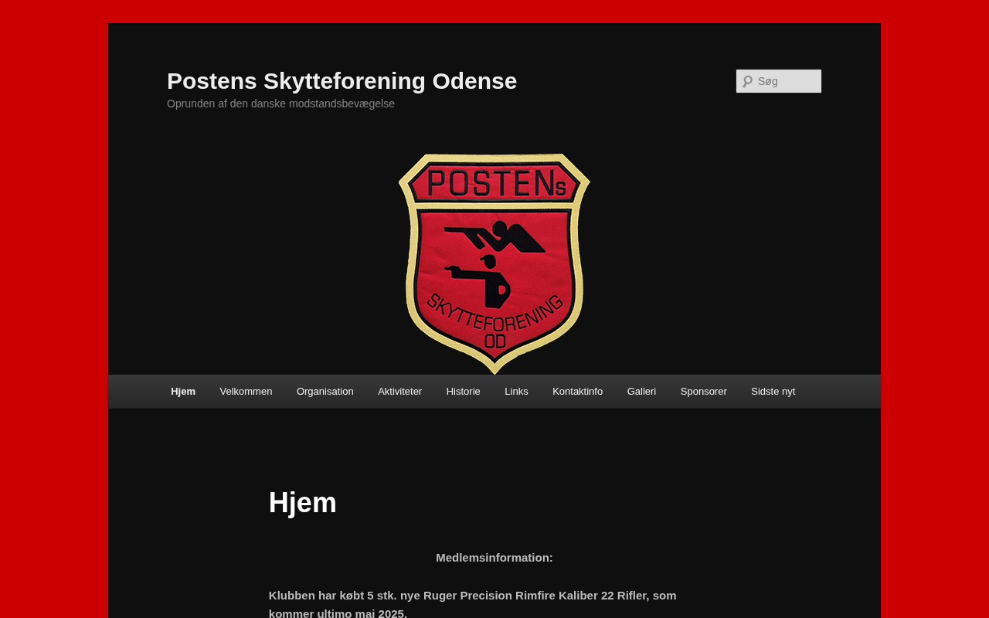Open the Sidste nyt menu item

[x=773, y=392]
